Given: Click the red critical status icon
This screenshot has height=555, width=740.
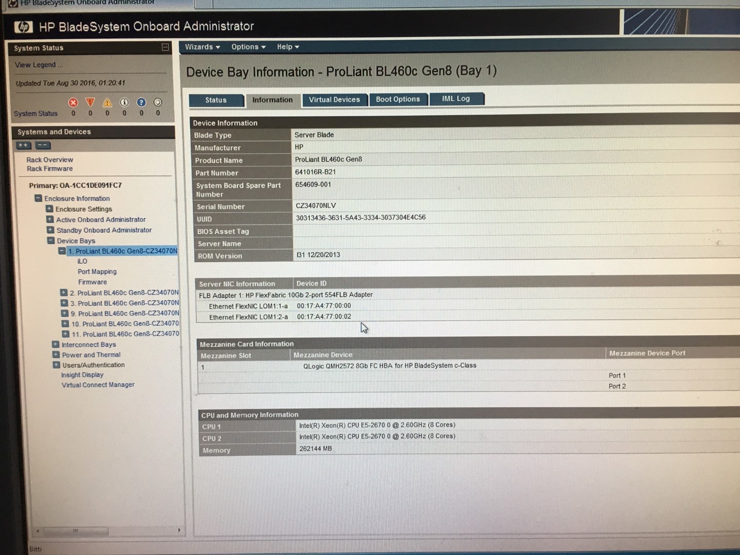Looking at the screenshot, I should tap(73, 102).
